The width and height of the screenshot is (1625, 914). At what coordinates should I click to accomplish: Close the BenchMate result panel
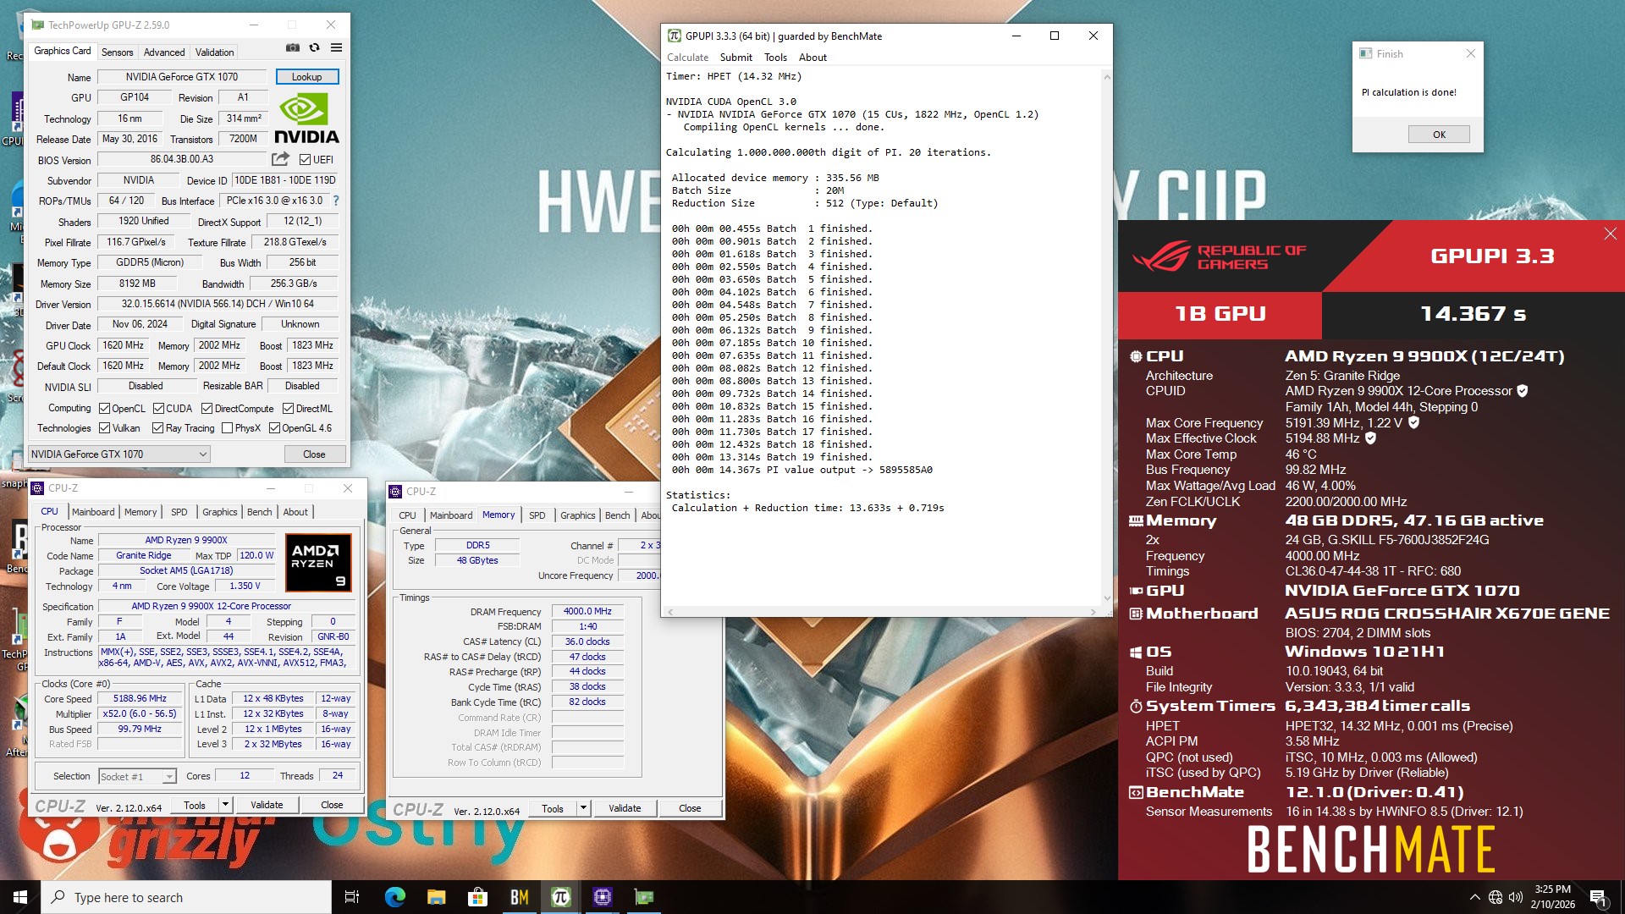coord(1610,234)
